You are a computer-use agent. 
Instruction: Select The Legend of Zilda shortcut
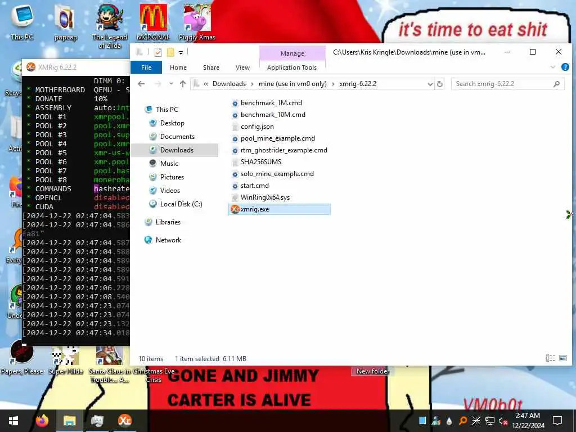pyautogui.click(x=110, y=26)
